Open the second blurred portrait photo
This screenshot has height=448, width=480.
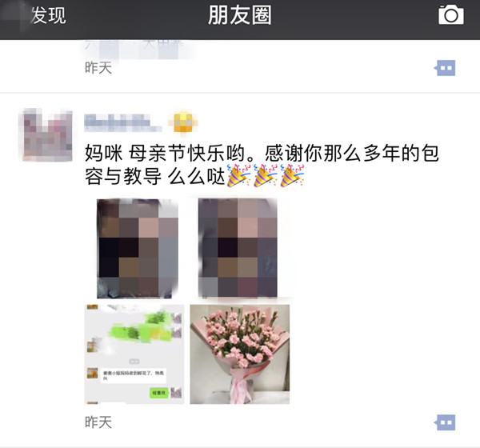click(238, 248)
